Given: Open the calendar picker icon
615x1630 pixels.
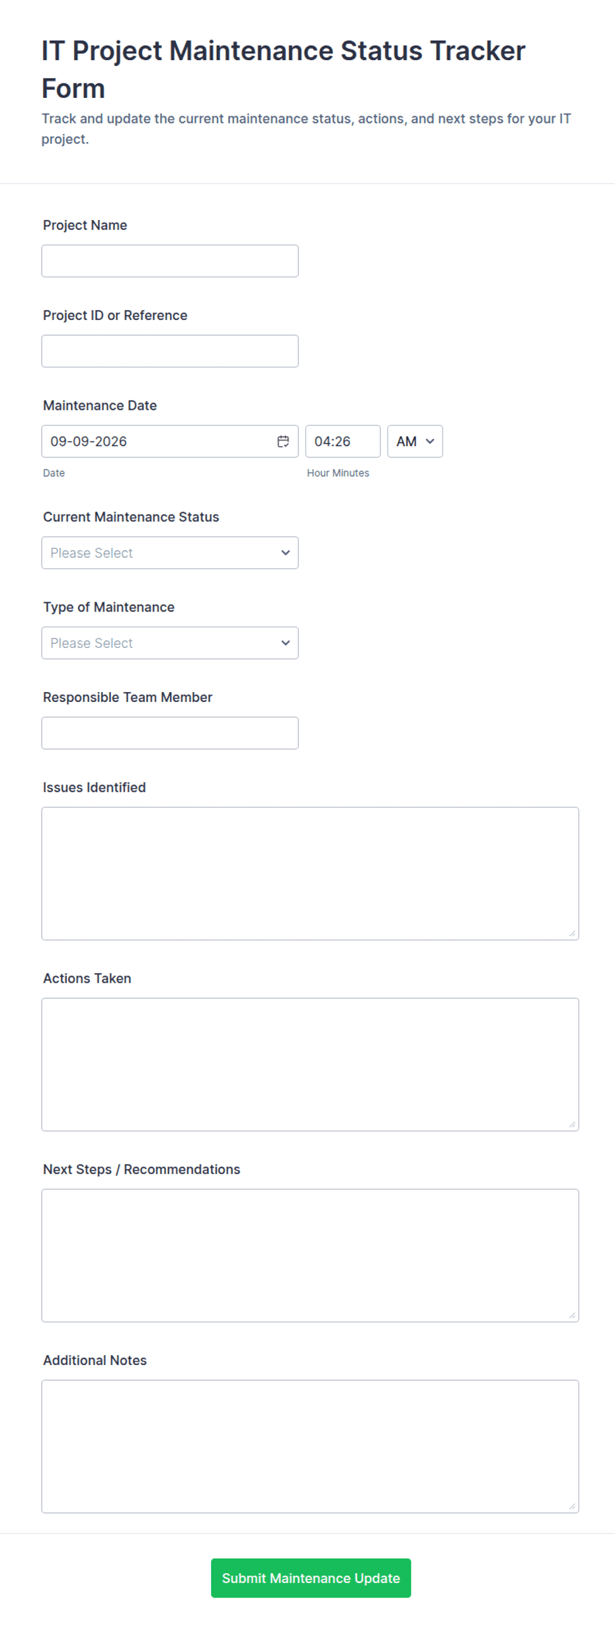Looking at the screenshot, I should (x=283, y=442).
